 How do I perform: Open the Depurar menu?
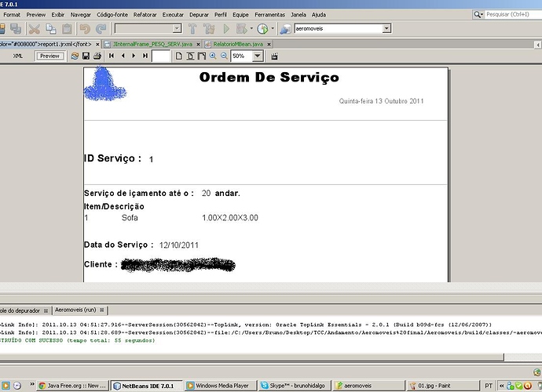pos(199,15)
